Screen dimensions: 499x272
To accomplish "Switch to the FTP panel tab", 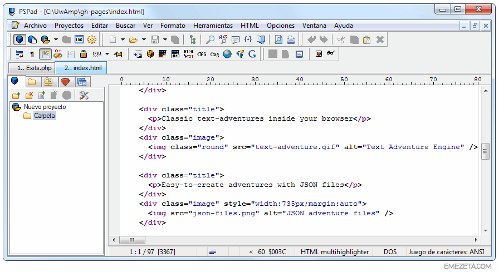I will pyautogui.click(x=48, y=82).
